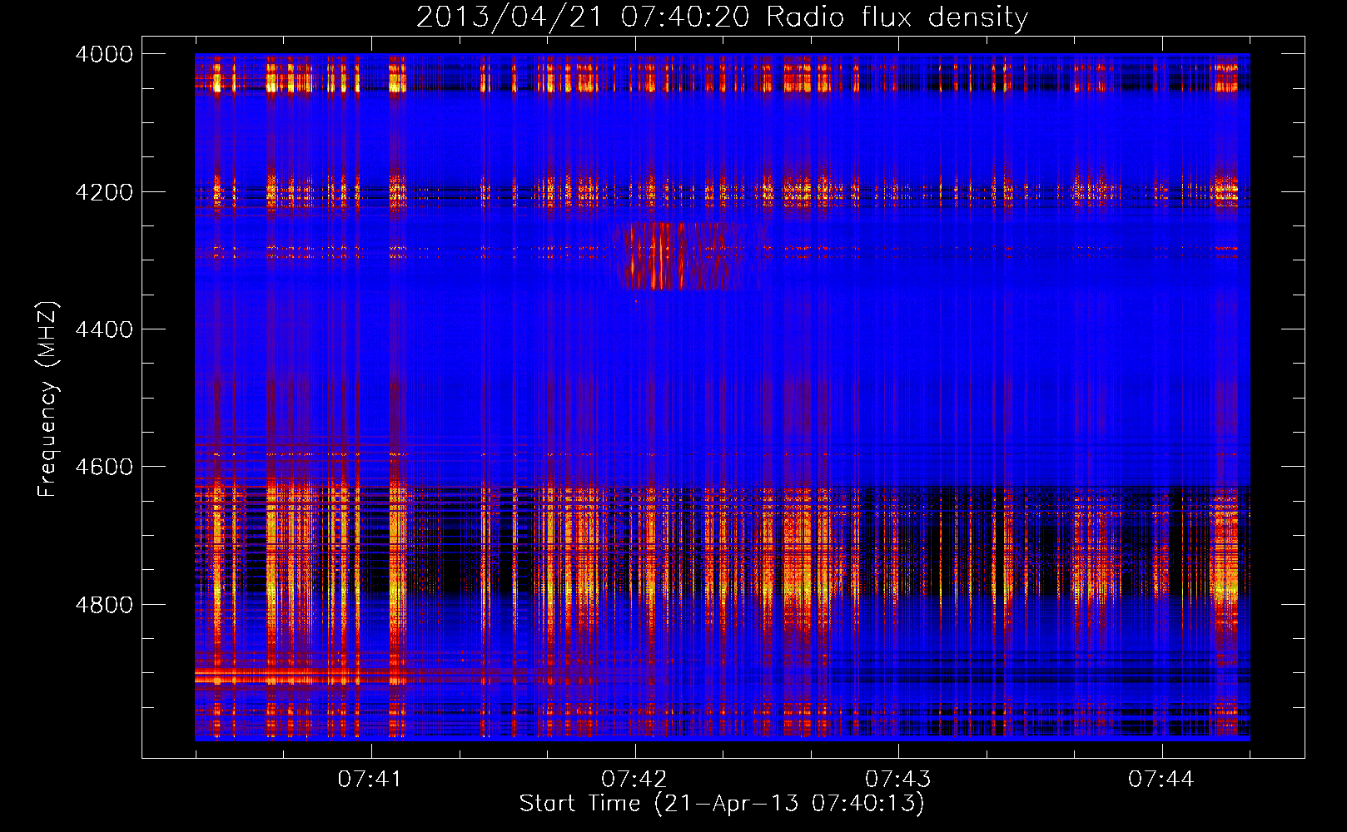
Task: Click the 4000 frequency axis label
Action: pyautogui.click(x=103, y=54)
